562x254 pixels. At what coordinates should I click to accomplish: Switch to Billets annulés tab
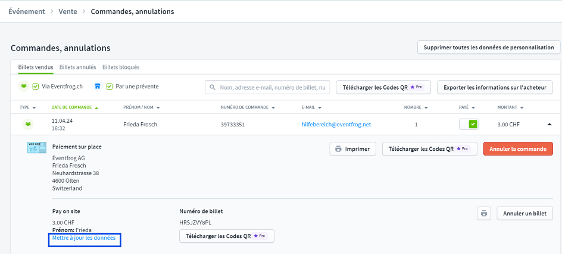pos(77,67)
